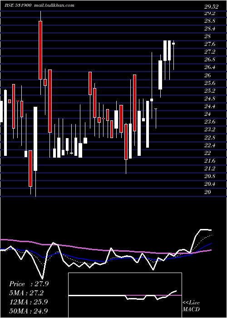Click the <<Live MACD label
This screenshot has width=227, height=318.
(x=191, y=306)
